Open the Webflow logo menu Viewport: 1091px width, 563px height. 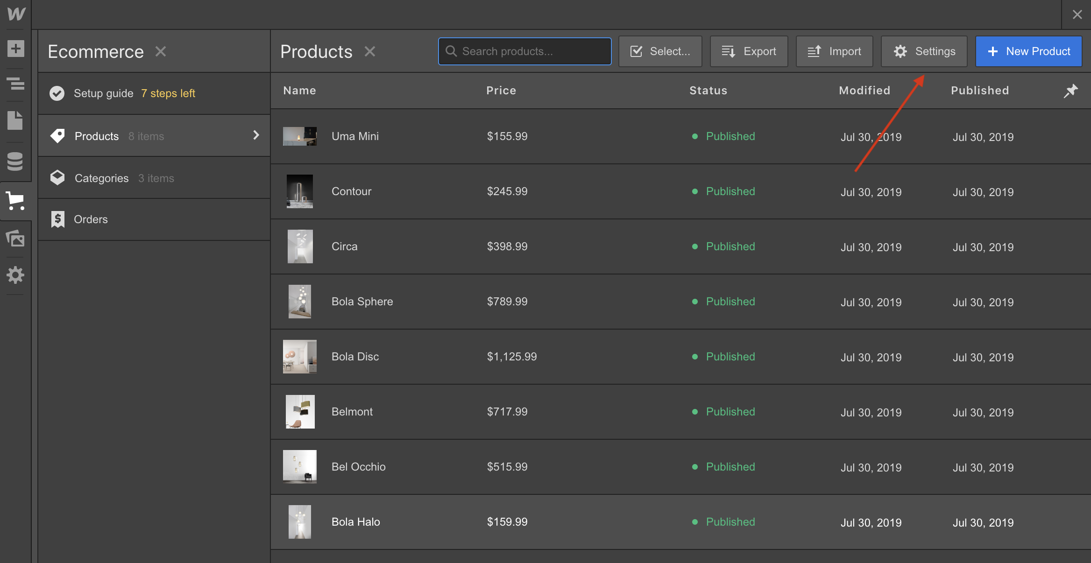16,14
